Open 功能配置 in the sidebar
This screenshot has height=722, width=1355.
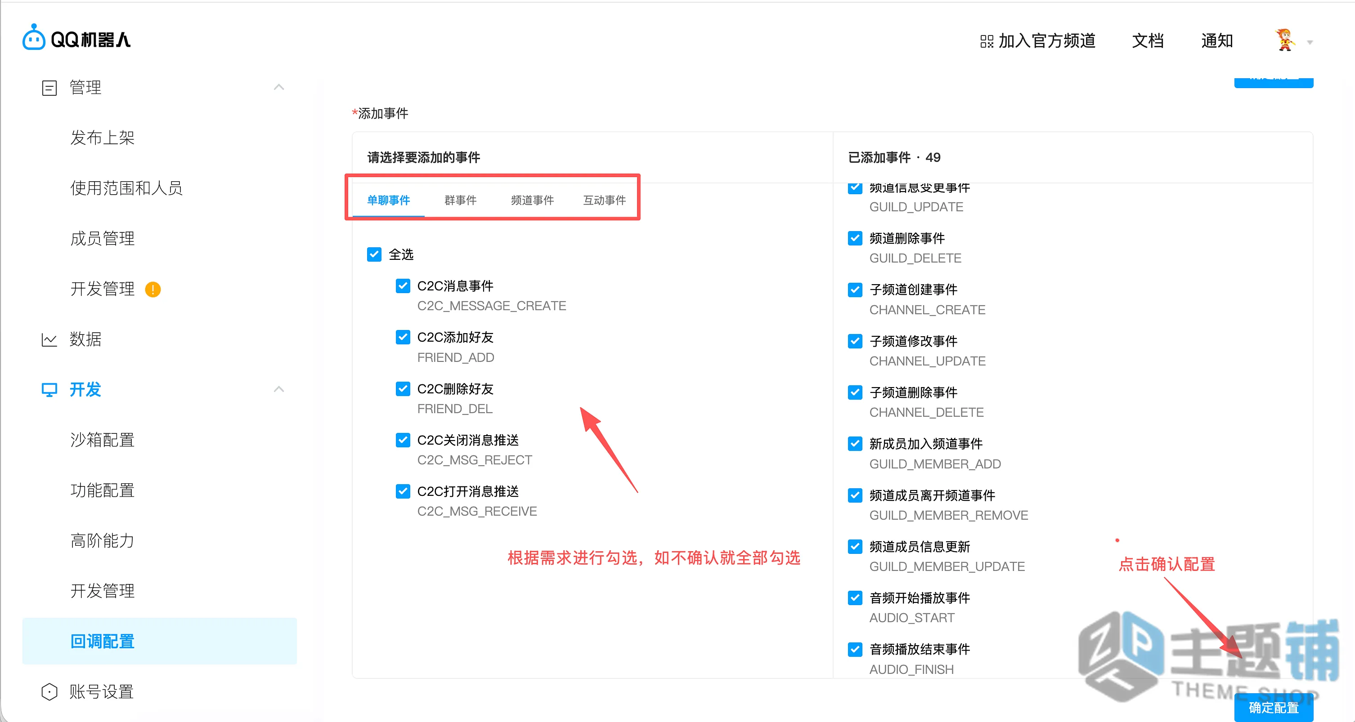(x=103, y=490)
